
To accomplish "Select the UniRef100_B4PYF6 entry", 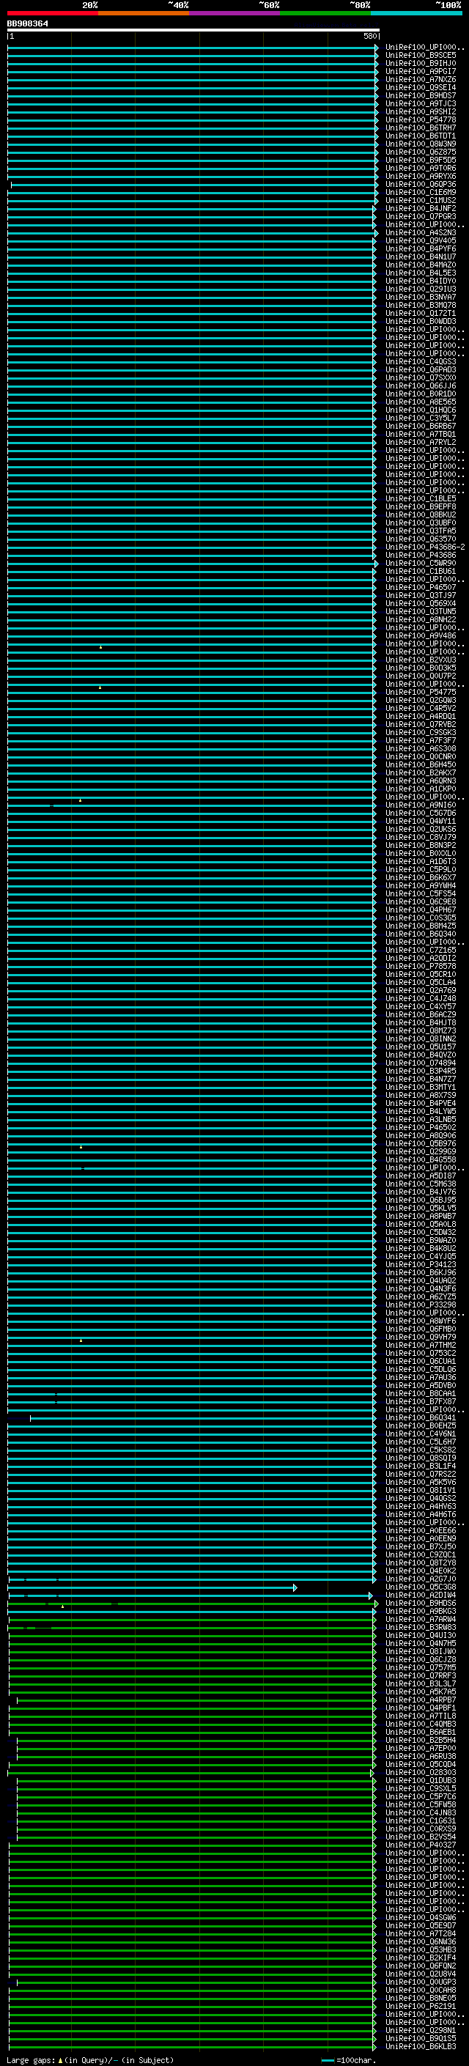I will (x=421, y=248).
